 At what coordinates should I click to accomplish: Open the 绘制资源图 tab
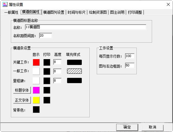coord(98,12)
